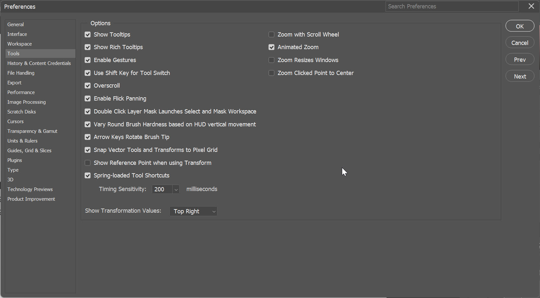Open History & Content Credentials section

coord(39,63)
